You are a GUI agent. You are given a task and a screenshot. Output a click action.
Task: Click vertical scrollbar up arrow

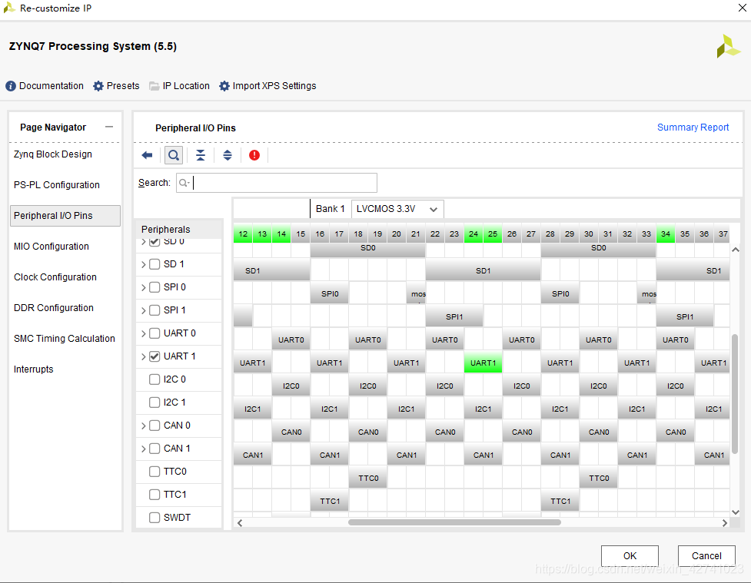pos(736,250)
